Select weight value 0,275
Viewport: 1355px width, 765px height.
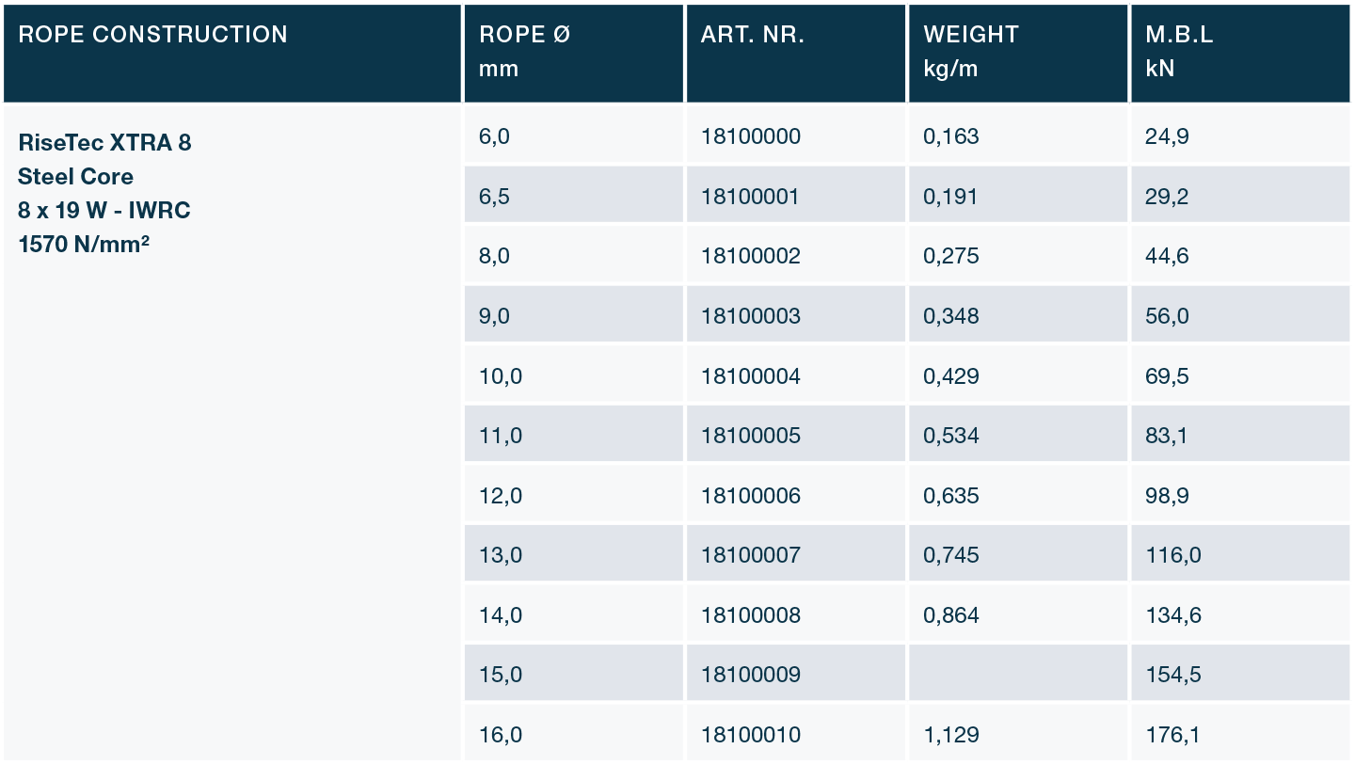point(951,256)
